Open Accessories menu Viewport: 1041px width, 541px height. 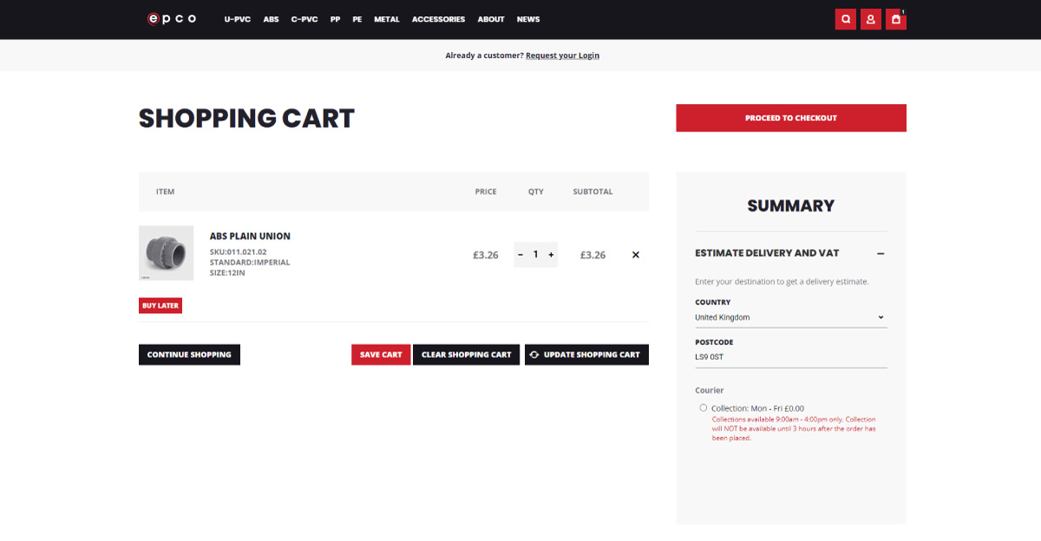coord(438,19)
